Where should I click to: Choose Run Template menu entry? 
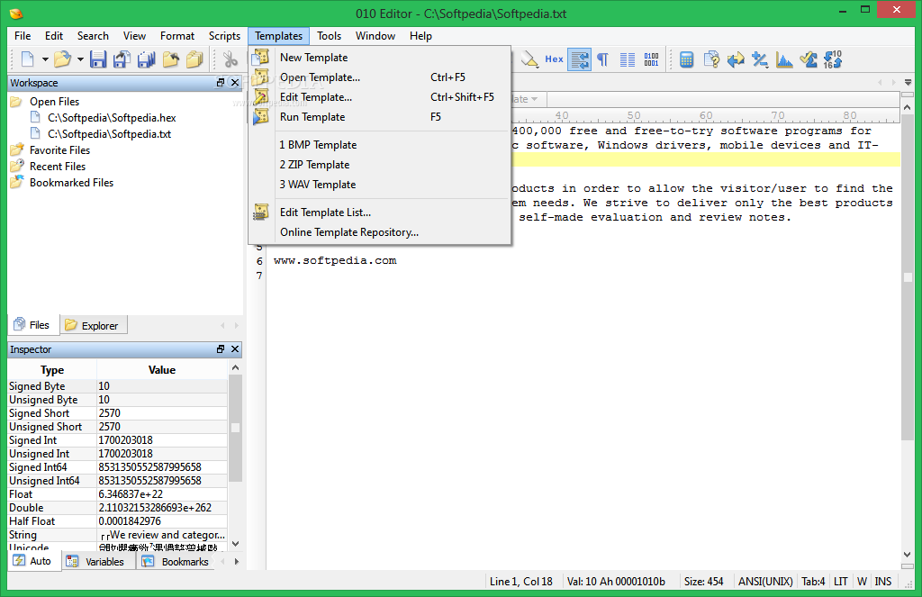[379, 117]
